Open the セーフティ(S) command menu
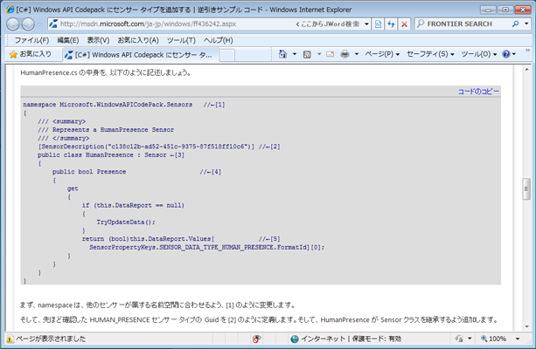The height and width of the screenshot is (349, 536). point(430,54)
